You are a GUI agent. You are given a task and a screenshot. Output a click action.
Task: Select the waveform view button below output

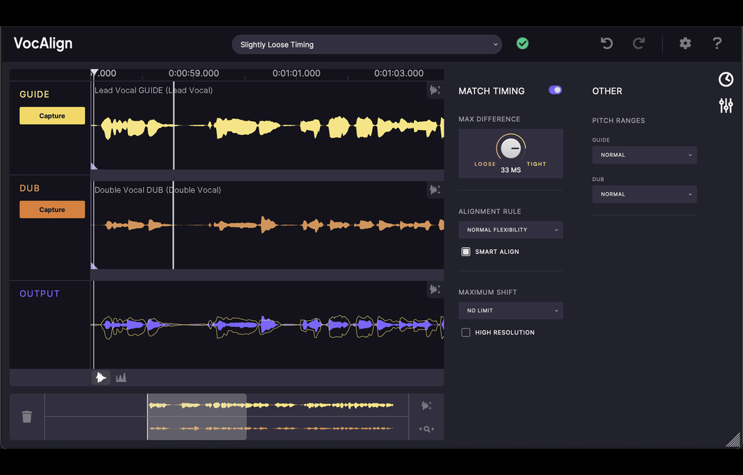tap(101, 377)
